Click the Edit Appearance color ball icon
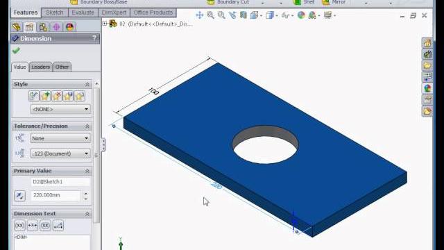 301,15
